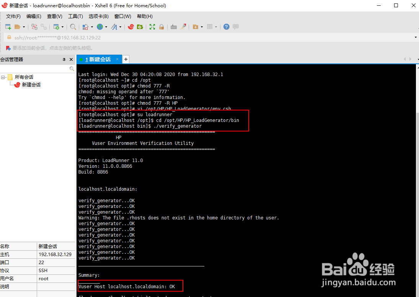Open the tile layout dropdown arrow
Screen dimensions: 419x297
(216, 27)
